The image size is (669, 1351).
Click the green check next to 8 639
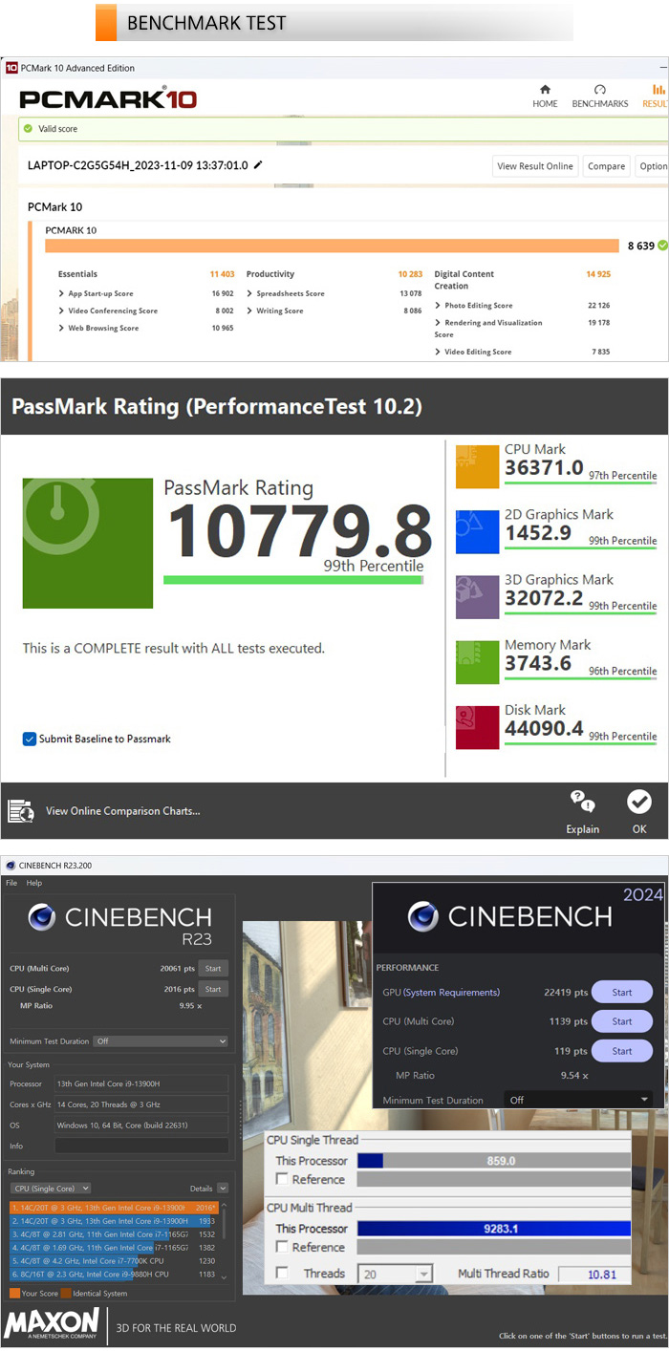coord(663,246)
